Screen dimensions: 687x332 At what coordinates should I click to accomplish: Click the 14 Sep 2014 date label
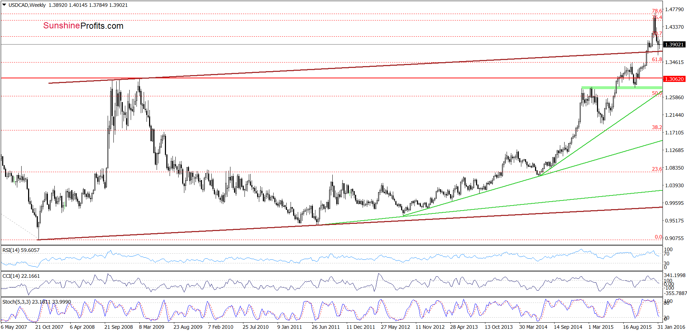pyautogui.click(x=568, y=327)
